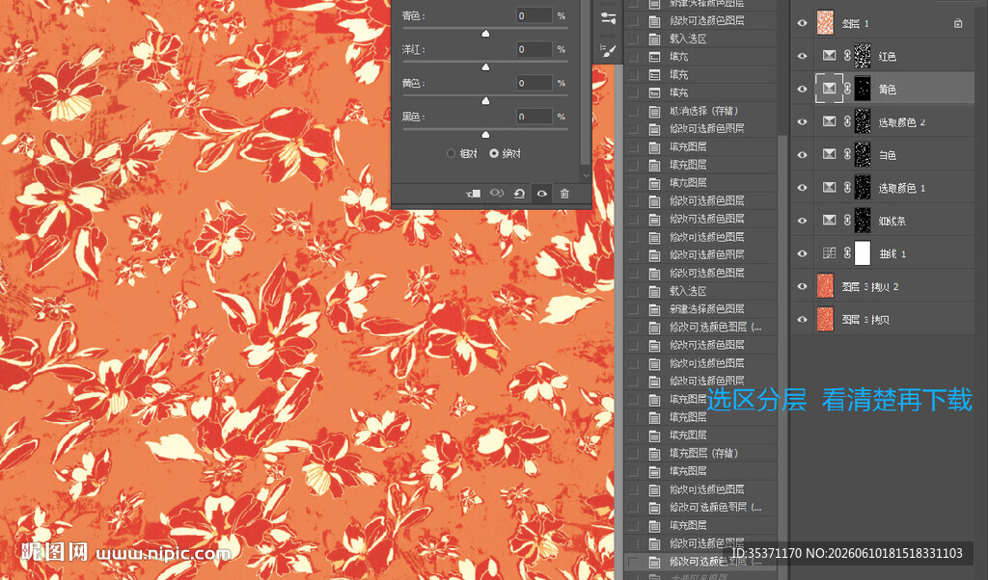Select layer named 细线条
Screen dimensions: 988x580
892,221
